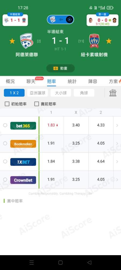This screenshot has height=270, width=121.
Task: Expand Bookmaker row with chevron
Action: pos(117,143)
